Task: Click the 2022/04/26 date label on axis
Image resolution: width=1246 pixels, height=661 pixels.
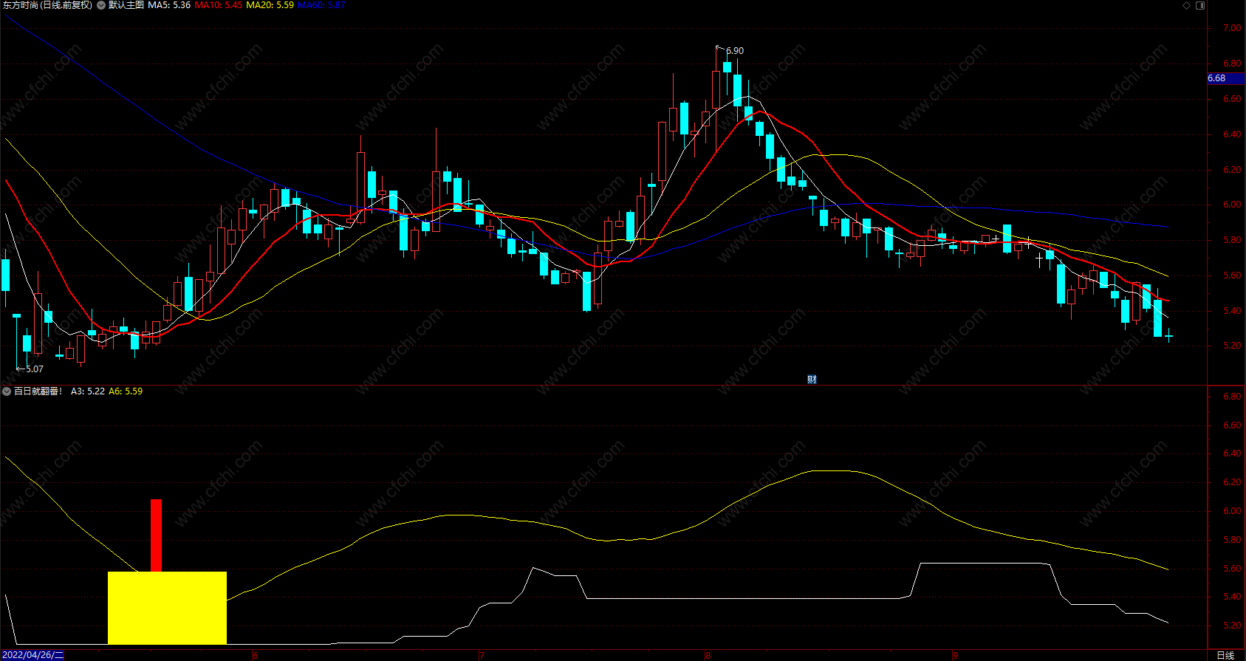Action: click(32, 655)
